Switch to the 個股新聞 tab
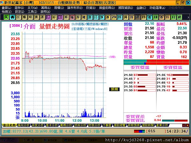191x143 pixels. [x=148, y=125]
